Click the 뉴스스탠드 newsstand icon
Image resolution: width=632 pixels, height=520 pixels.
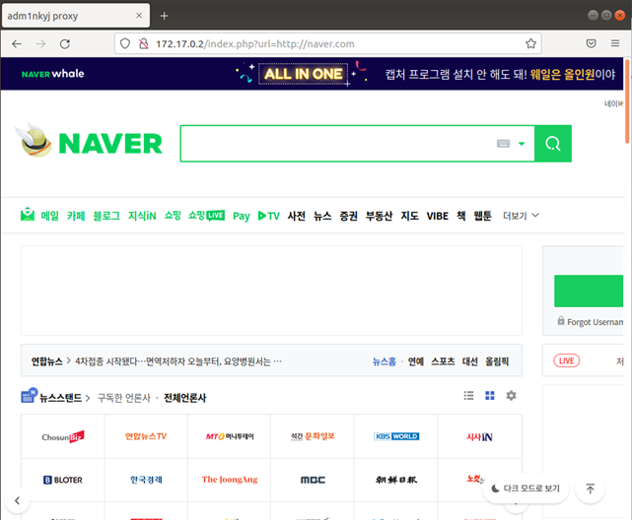point(29,396)
